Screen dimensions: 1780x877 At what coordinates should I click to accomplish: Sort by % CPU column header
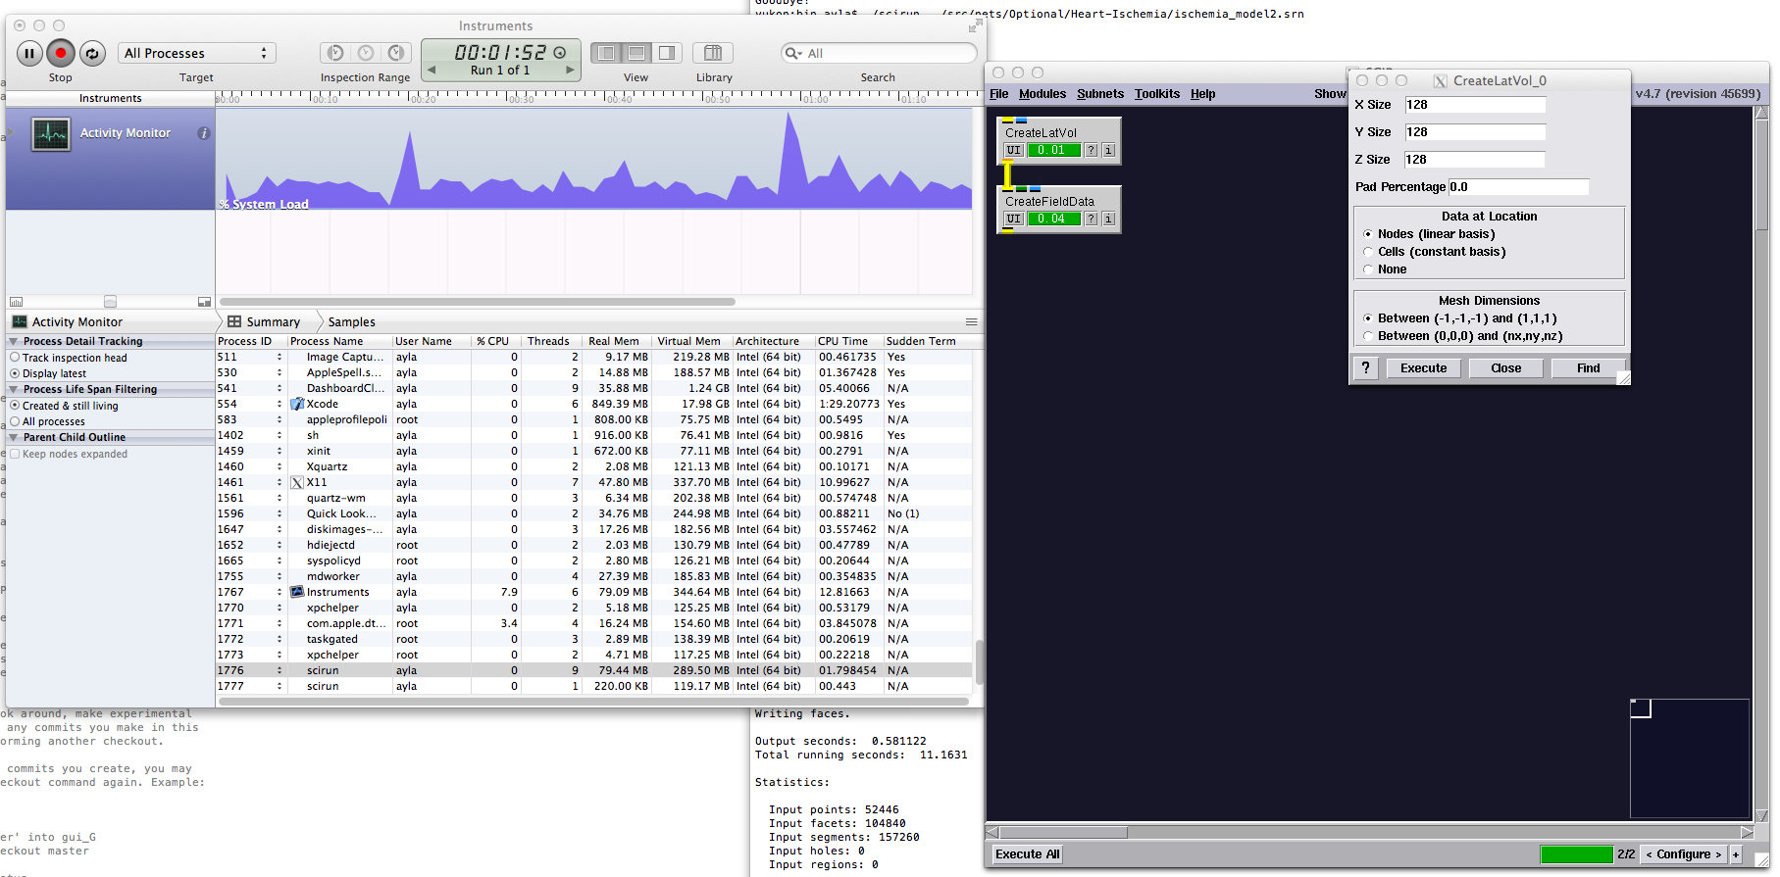tap(495, 341)
